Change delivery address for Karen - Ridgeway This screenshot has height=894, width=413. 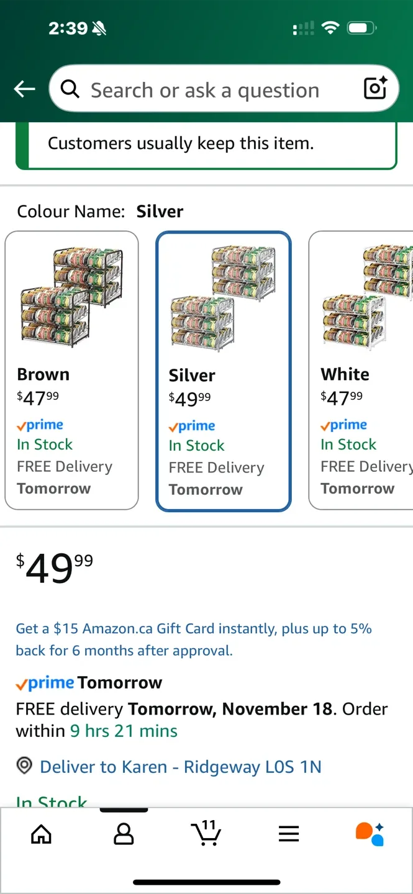[x=180, y=766]
